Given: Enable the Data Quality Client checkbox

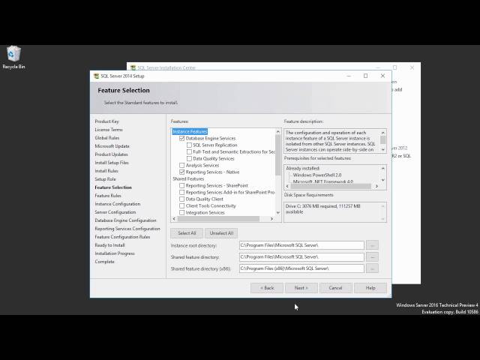Looking at the screenshot, I should [181, 199].
